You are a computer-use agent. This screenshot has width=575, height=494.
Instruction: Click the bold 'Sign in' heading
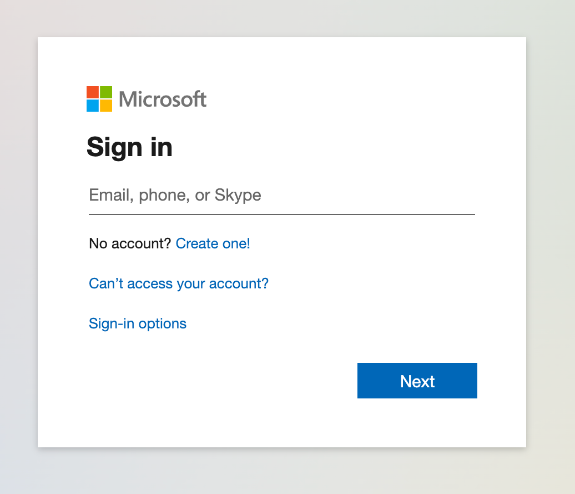[129, 148]
